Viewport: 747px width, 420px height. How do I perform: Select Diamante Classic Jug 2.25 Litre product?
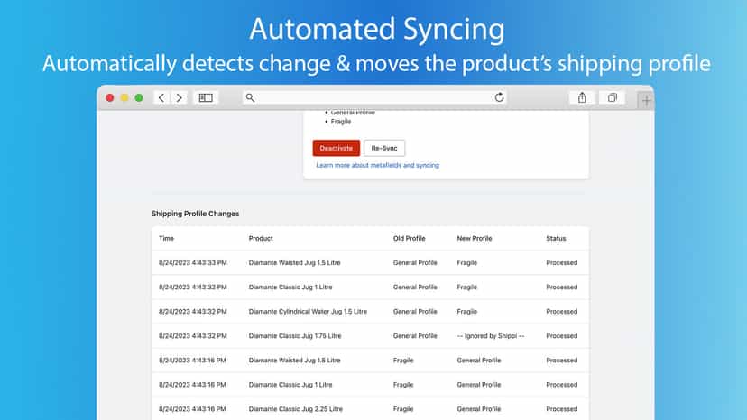click(x=295, y=409)
